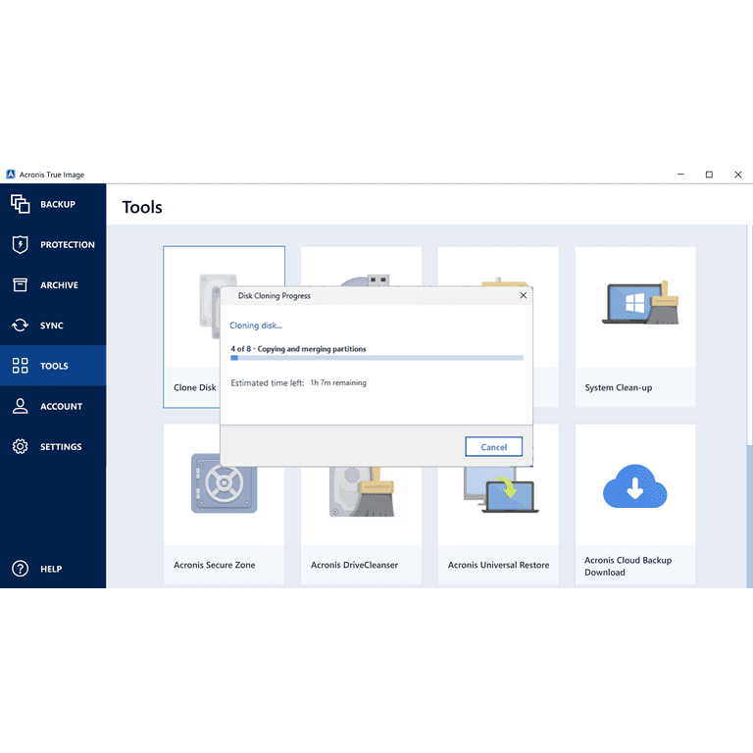
Task: Go to the PROTECTION section label
Action: (x=68, y=245)
